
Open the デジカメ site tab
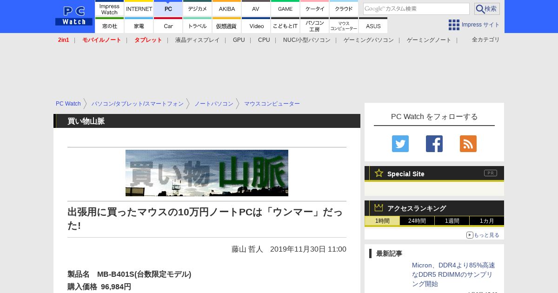[197, 8]
